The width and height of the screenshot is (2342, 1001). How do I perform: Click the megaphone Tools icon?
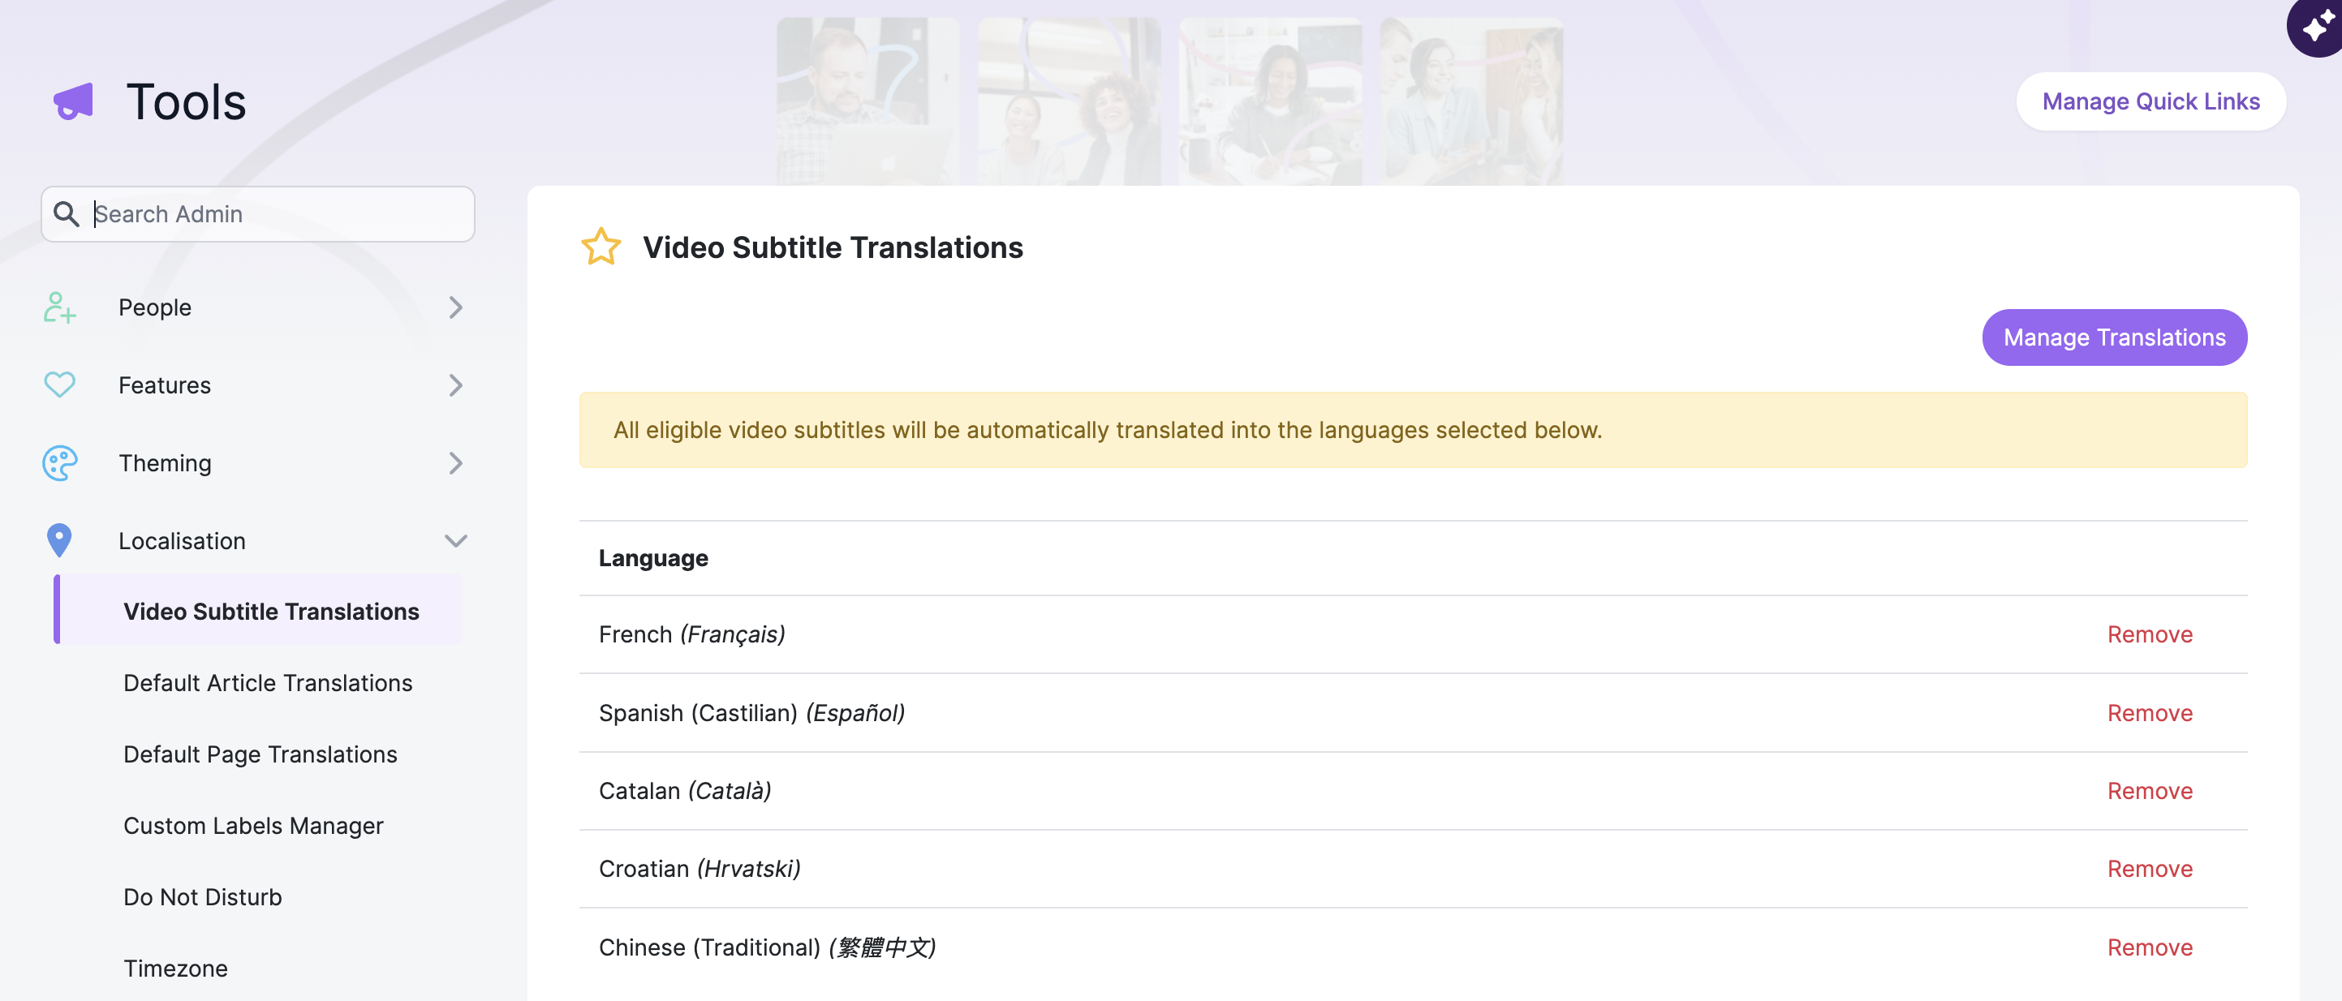tap(74, 102)
